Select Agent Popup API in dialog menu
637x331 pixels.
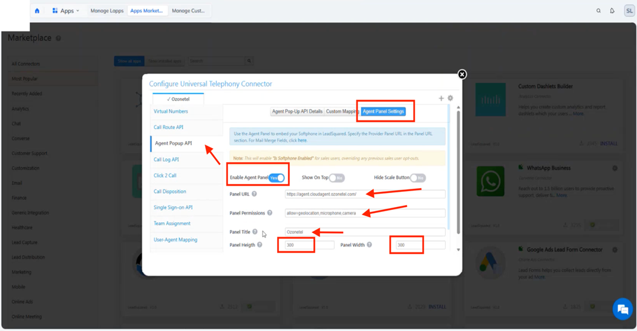[174, 143]
